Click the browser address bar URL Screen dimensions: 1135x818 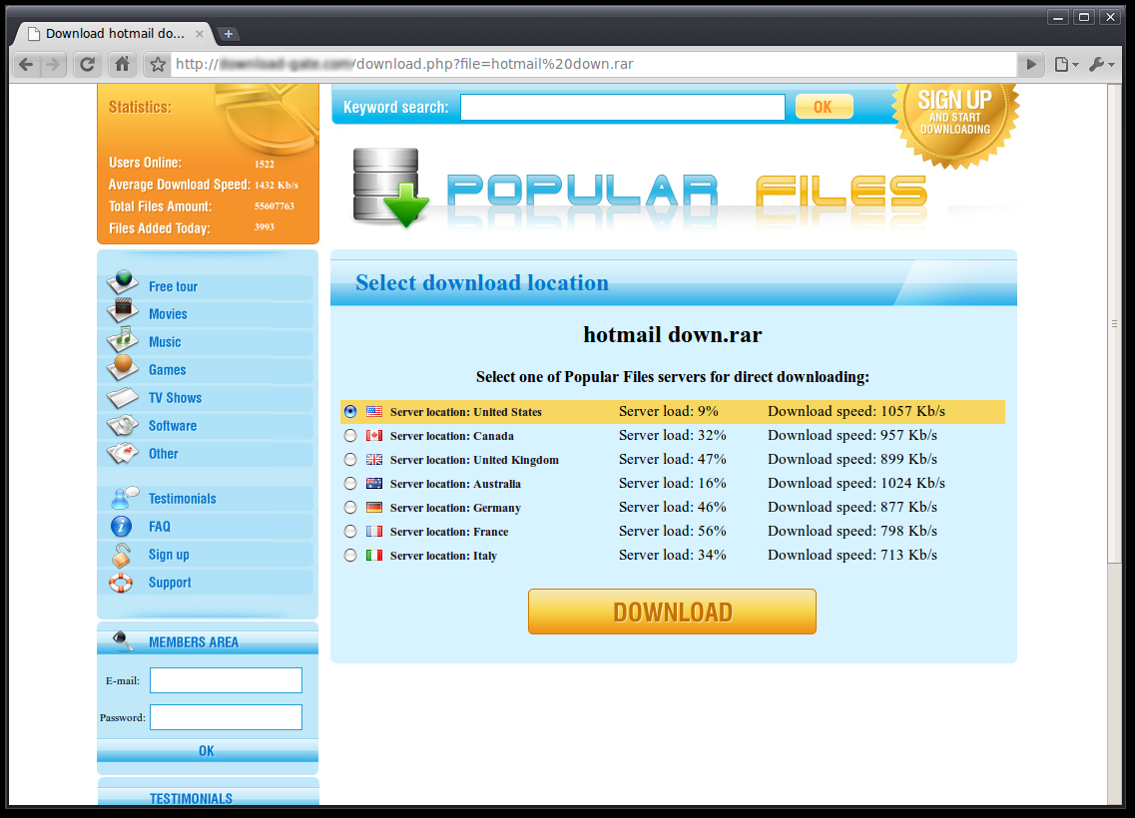tap(594, 65)
